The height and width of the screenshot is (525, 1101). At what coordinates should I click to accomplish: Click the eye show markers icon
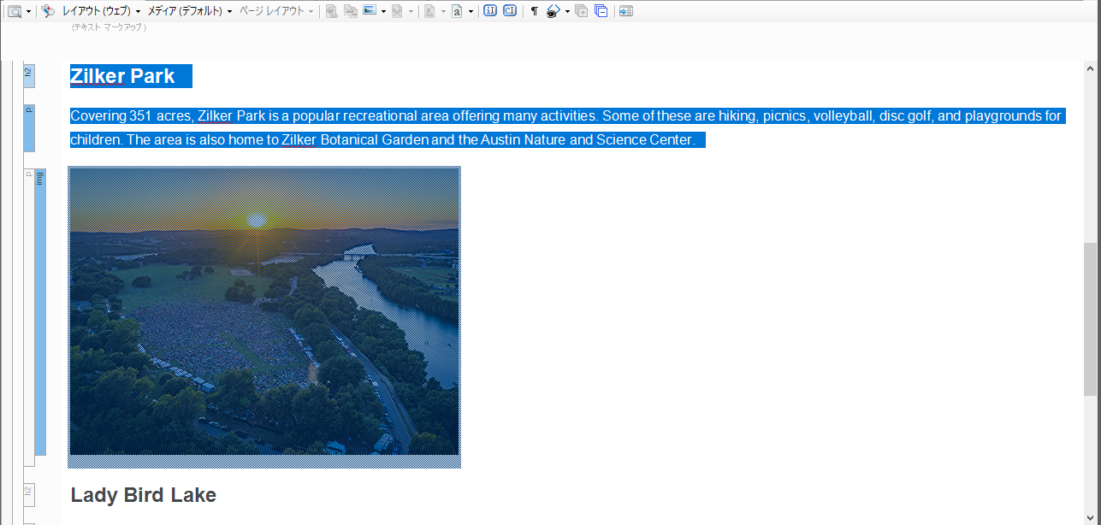point(553,11)
